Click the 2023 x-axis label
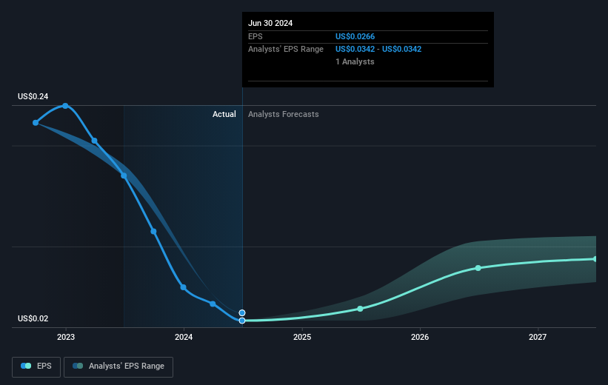Viewport: 608px width, 385px height. click(x=66, y=338)
